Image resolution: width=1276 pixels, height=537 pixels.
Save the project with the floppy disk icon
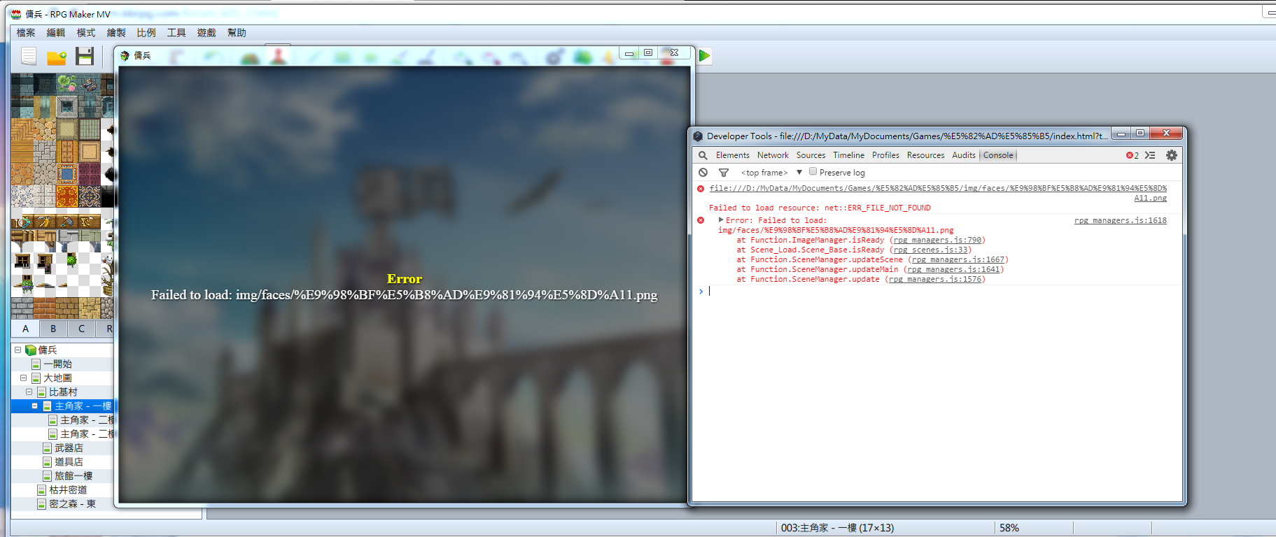pos(85,57)
